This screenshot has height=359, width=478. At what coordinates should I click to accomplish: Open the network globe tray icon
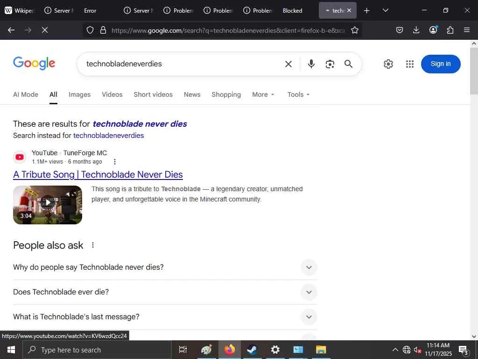click(x=407, y=350)
